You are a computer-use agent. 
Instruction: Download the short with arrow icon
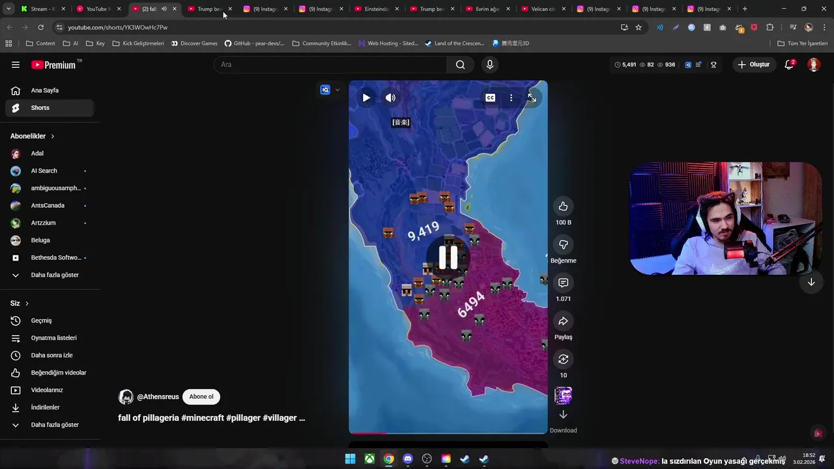pos(563,415)
